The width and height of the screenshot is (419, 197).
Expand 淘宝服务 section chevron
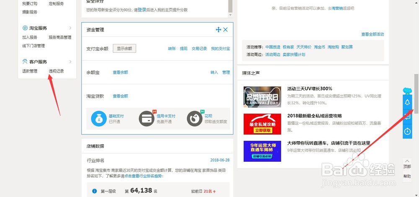tap(70, 28)
